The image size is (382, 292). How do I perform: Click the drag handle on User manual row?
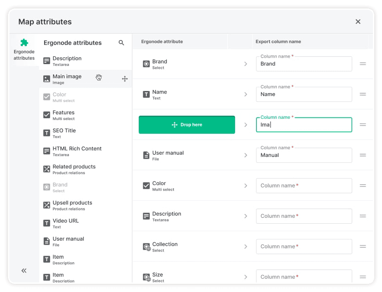363,155
